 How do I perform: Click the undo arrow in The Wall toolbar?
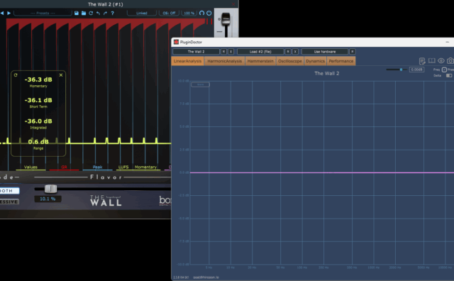(98, 13)
